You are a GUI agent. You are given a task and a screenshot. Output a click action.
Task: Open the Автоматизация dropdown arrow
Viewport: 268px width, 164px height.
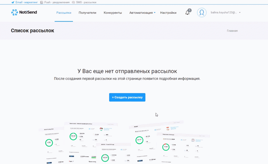pos(154,12)
